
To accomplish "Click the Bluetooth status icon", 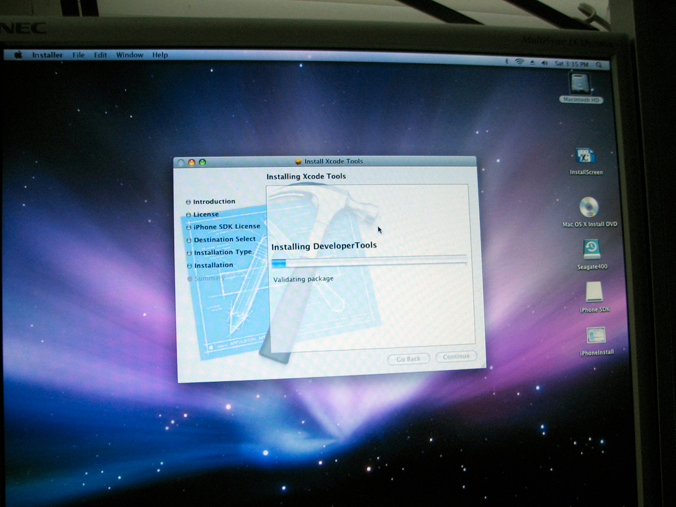I will 507,62.
